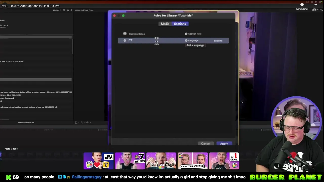
Task: Open the '7 Blurs' suggested video
Action: [130, 161]
